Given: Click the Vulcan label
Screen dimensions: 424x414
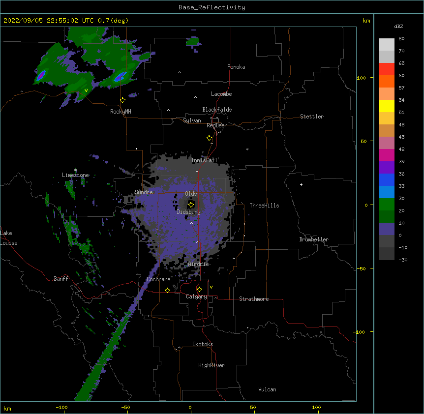Looking at the screenshot, I should coord(267,389).
